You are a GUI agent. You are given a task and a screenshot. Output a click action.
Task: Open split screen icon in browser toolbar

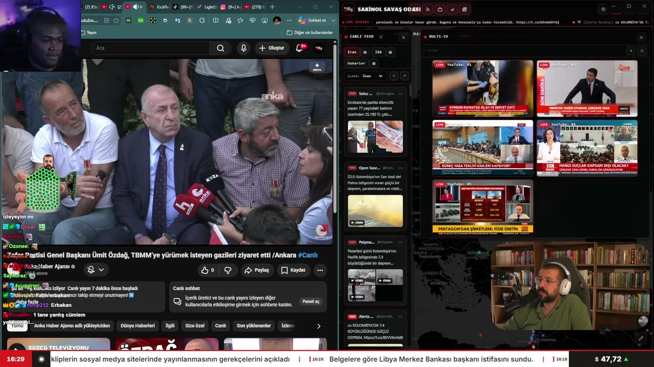(216, 20)
